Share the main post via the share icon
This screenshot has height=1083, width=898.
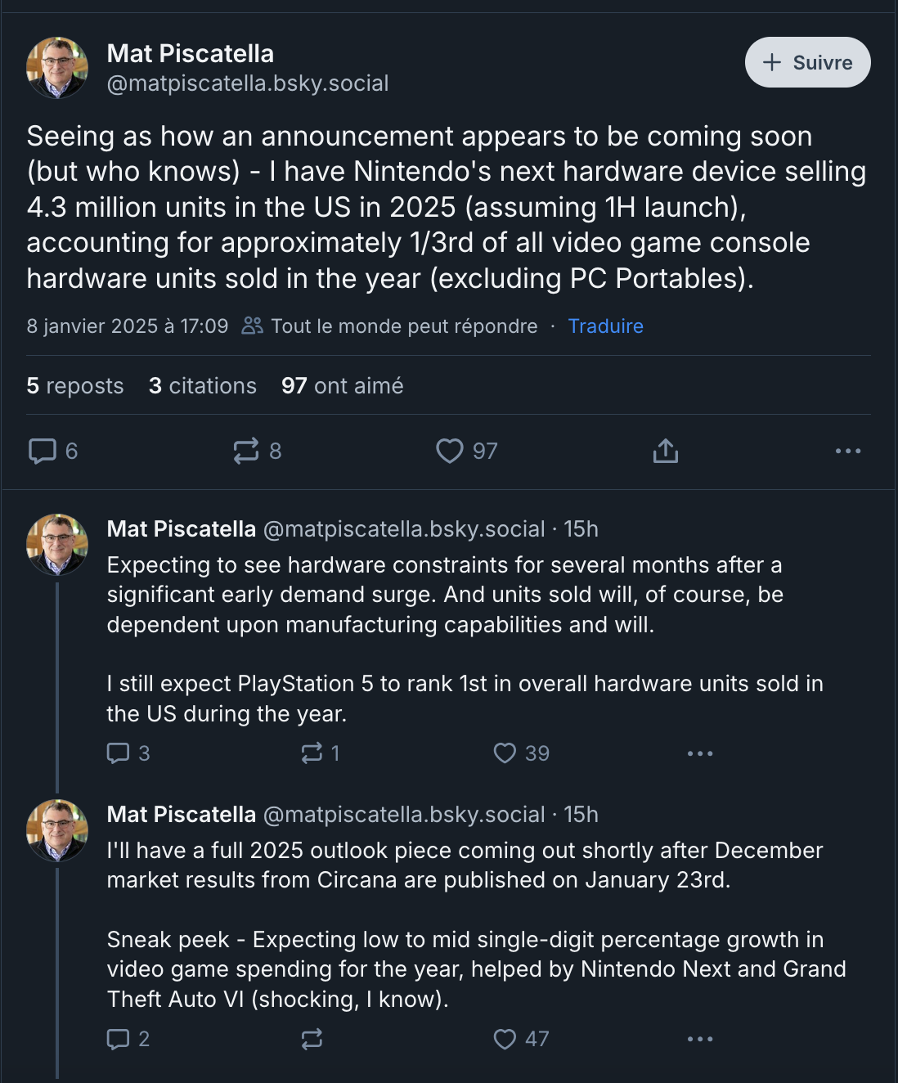click(665, 451)
